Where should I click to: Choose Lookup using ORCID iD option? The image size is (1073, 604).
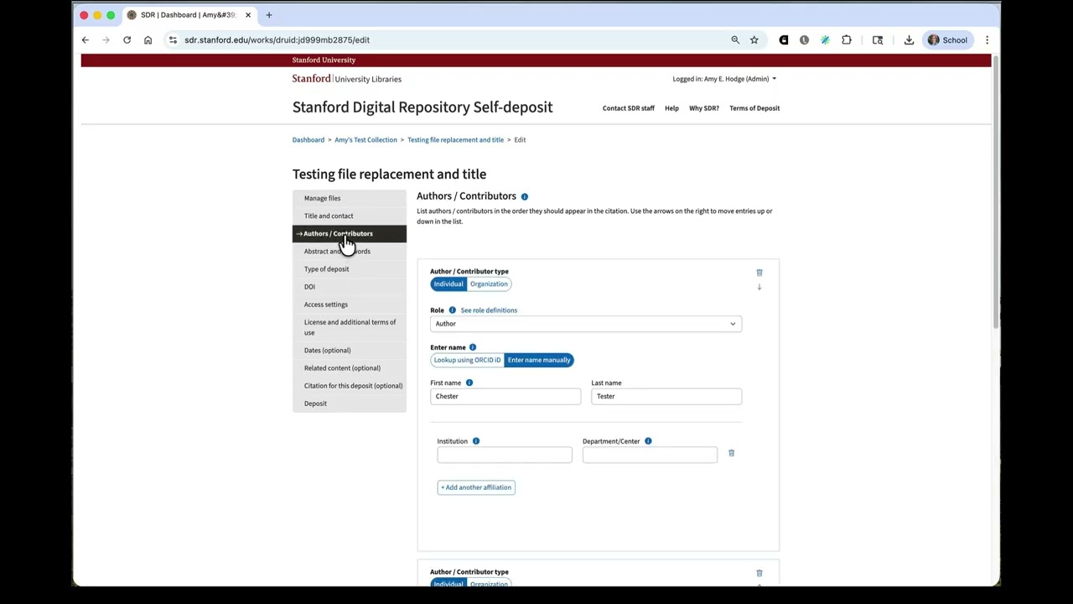coord(467,360)
